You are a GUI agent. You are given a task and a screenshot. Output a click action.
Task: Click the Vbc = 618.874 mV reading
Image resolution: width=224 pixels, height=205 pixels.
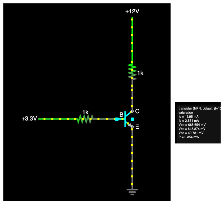point(192,129)
